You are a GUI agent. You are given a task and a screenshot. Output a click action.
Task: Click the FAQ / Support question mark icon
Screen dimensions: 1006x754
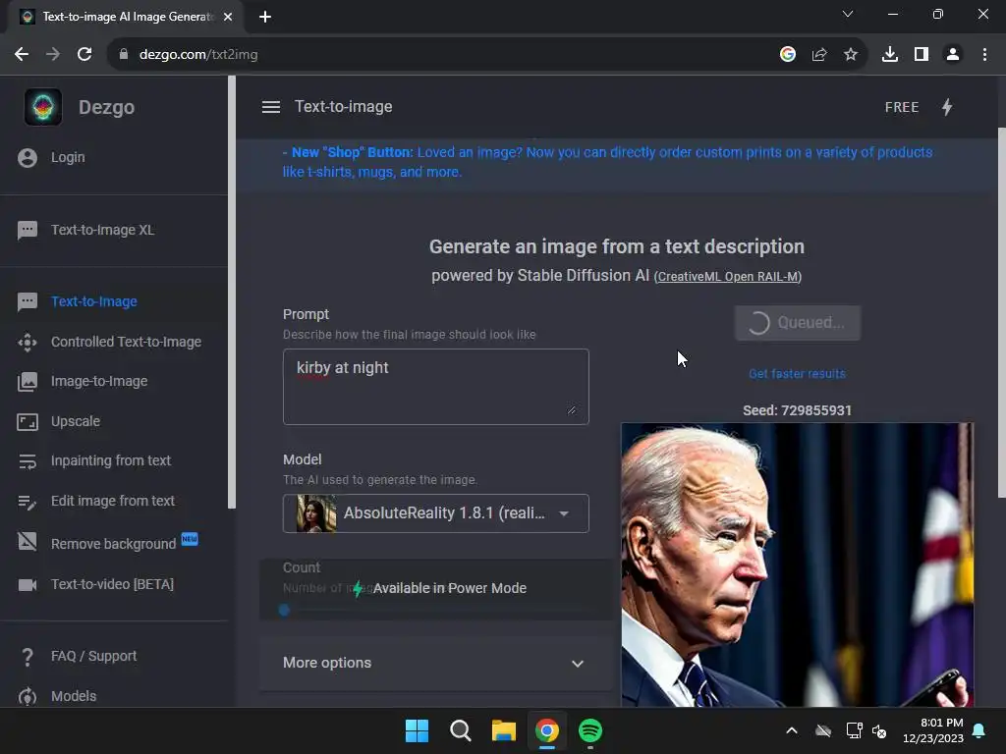click(x=28, y=657)
